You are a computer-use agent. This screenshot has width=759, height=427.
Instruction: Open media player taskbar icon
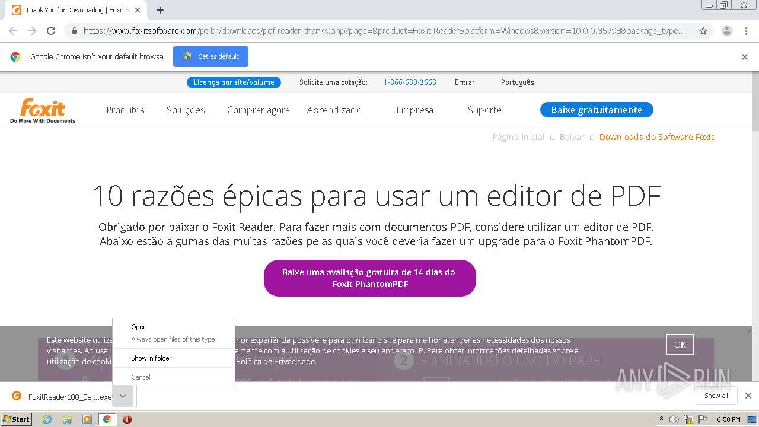pyautogui.click(x=87, y=419)
